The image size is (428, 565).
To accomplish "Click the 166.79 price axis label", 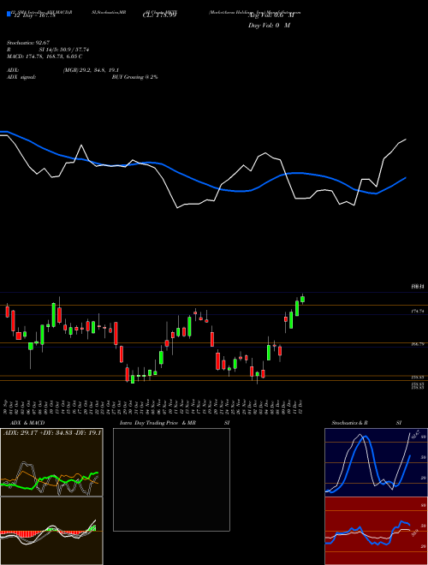I will coord(418,344).
